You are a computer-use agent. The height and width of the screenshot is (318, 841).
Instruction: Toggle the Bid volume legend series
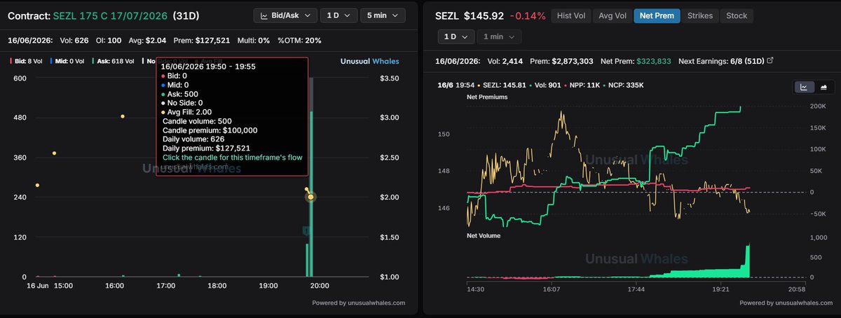(x=26, y=61)
